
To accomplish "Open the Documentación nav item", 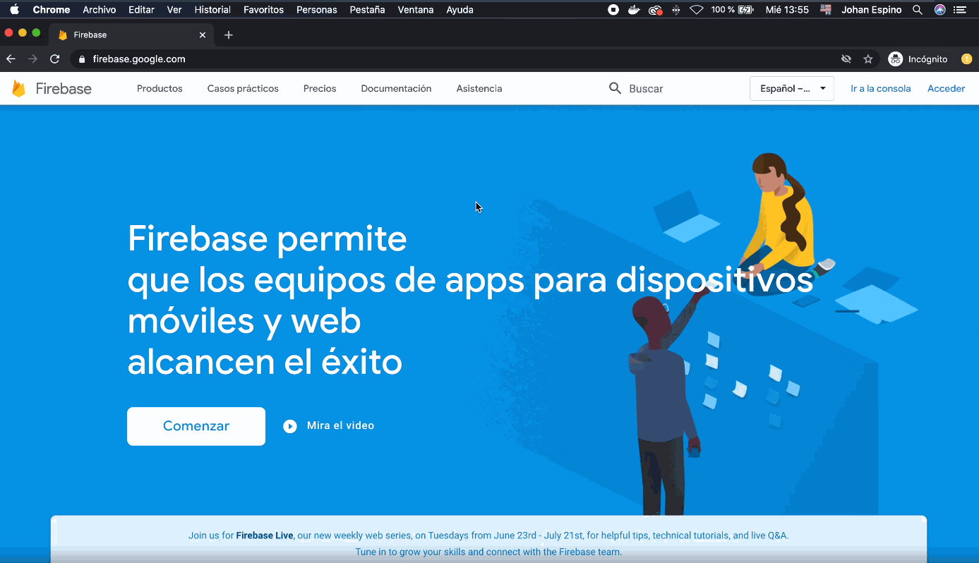I will [396, 88].
